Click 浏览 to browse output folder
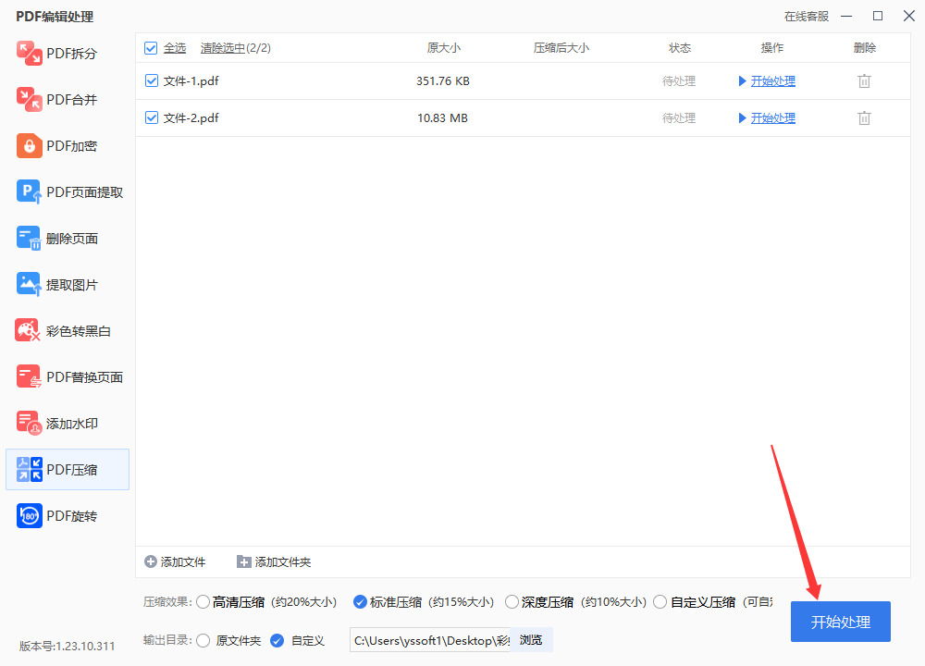The width and height of the screenshot is (925, 666). [531, 640]
